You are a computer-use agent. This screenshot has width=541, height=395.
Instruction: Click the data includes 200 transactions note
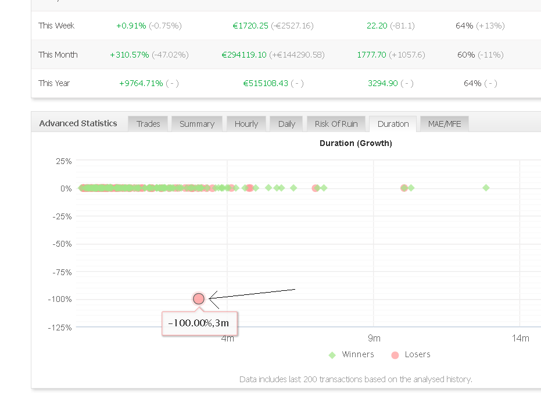(x=356, y=379)
